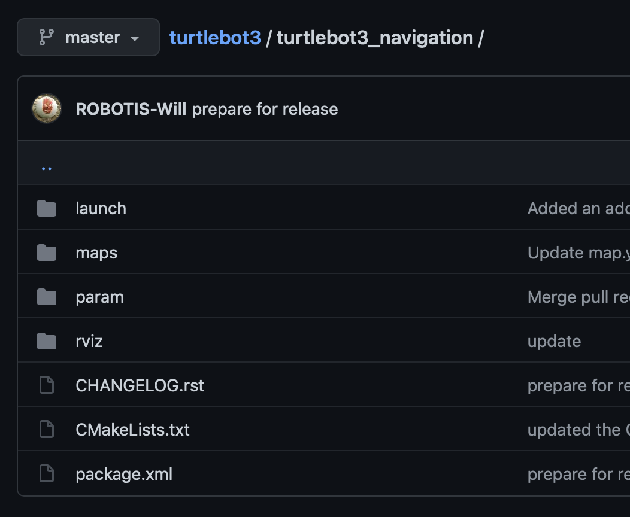Open the 'Added an add' commit message for launch

tap(578, 209)
